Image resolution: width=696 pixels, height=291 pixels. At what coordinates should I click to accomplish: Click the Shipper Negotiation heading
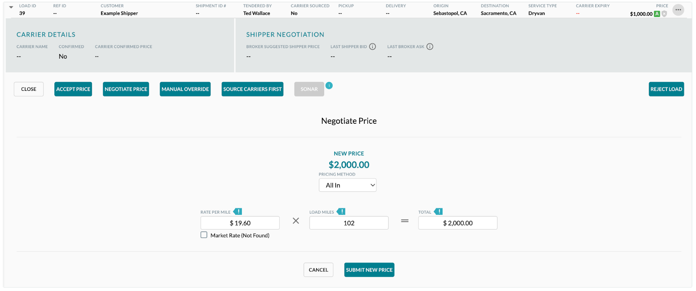coord(285,34)
